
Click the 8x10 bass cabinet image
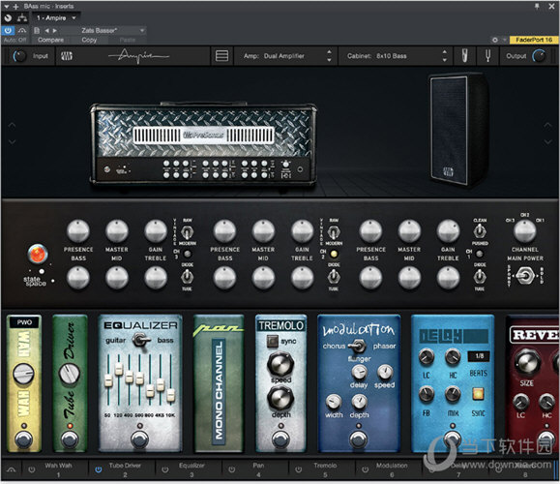coord(458,130)
